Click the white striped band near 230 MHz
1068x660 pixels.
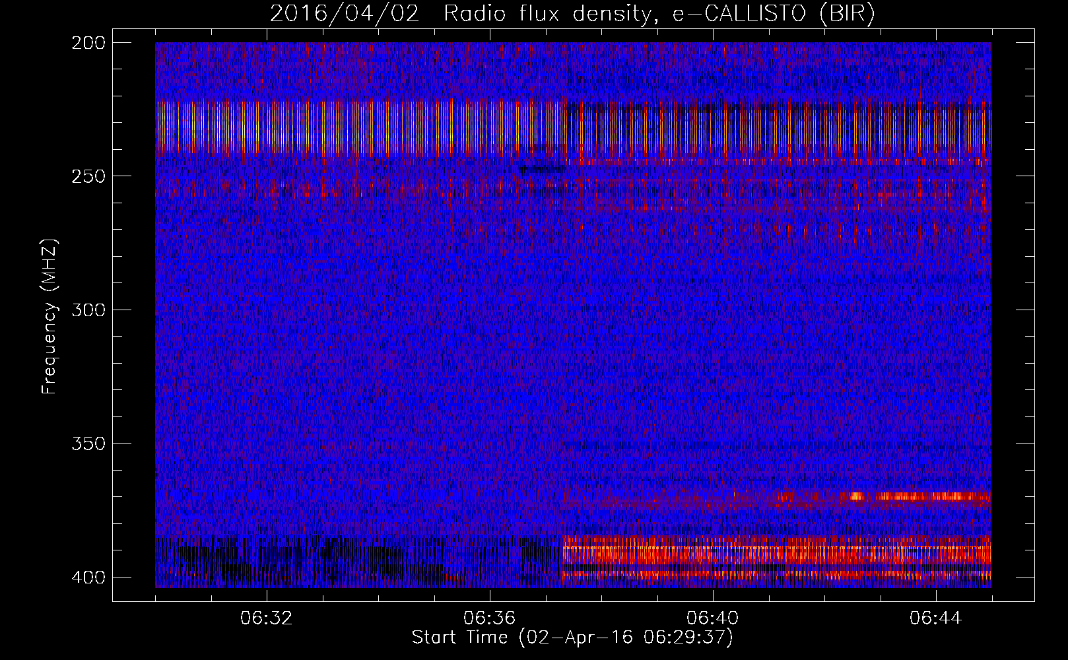pyautogui.click(x=573, y=127)
